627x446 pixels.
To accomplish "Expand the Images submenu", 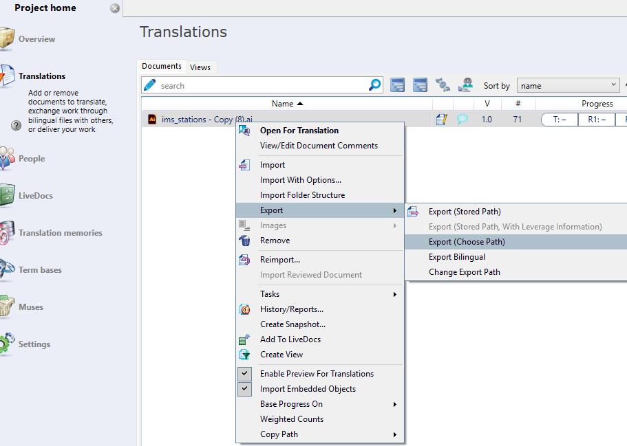I will tap(319, 225).
